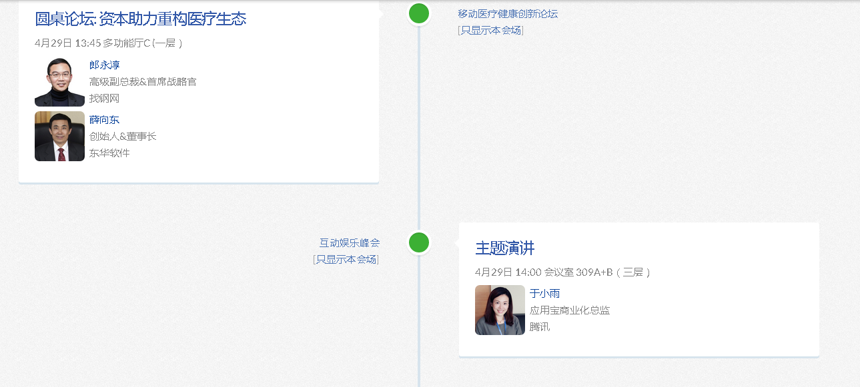Image resolution: width=860 pixels, height=387 pixels.
Task: Open the 互动娱乐峰会 forum link
Action: (x=349, y=242)
